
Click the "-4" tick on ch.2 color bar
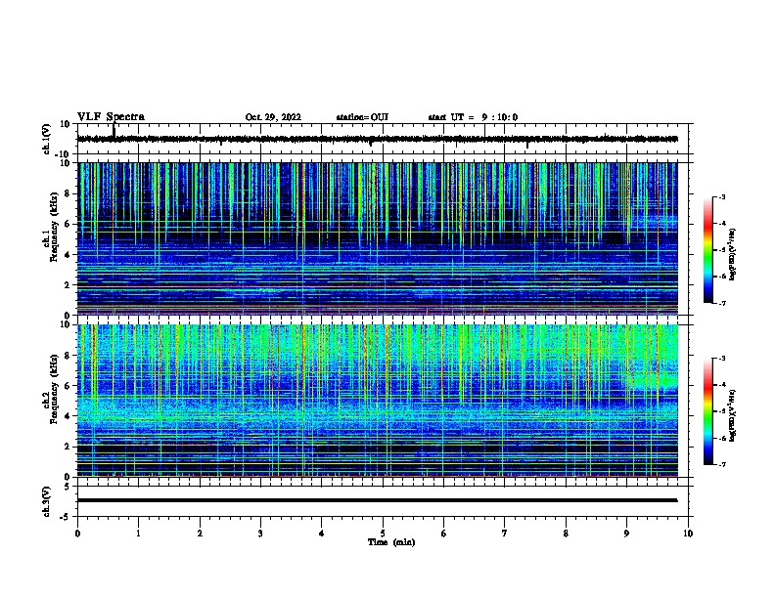(x=721, y=385)
